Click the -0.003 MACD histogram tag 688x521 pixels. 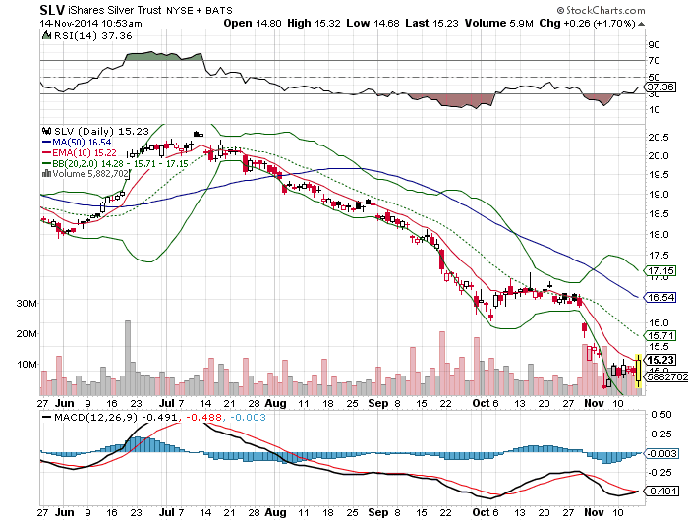(x=661, y=453)
